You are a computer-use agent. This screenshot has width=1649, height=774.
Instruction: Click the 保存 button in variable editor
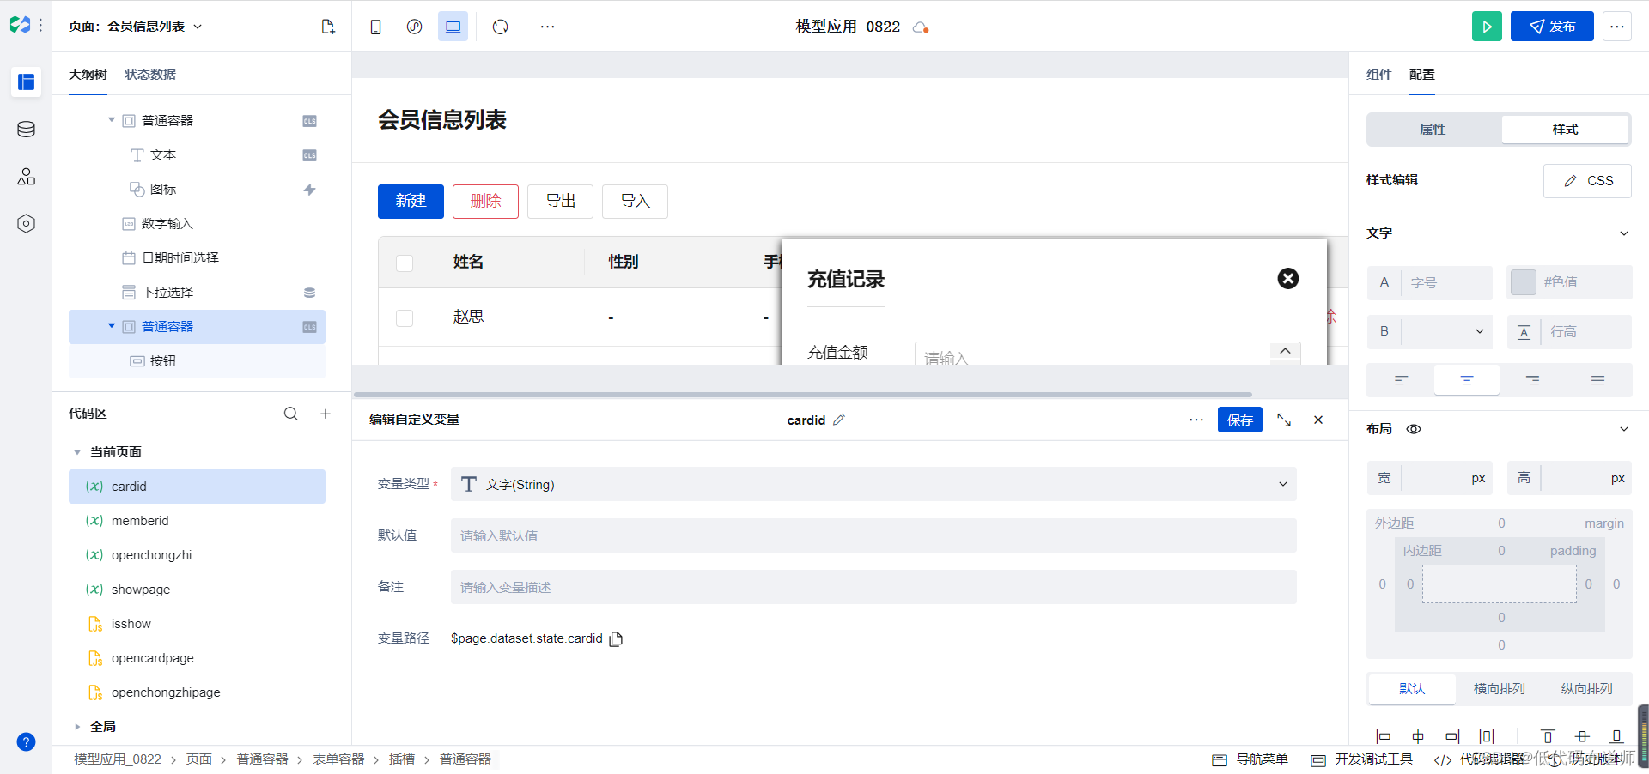point(1239,420)
